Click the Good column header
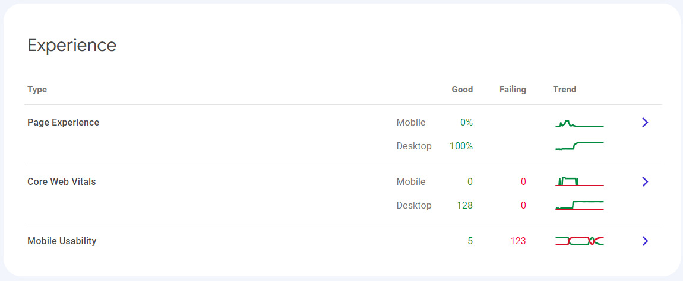This screenshot has width=683, height=281. 462,90
